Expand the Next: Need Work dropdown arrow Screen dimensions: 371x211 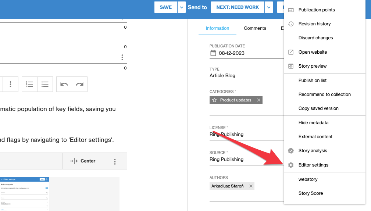(x=269, y=7)
